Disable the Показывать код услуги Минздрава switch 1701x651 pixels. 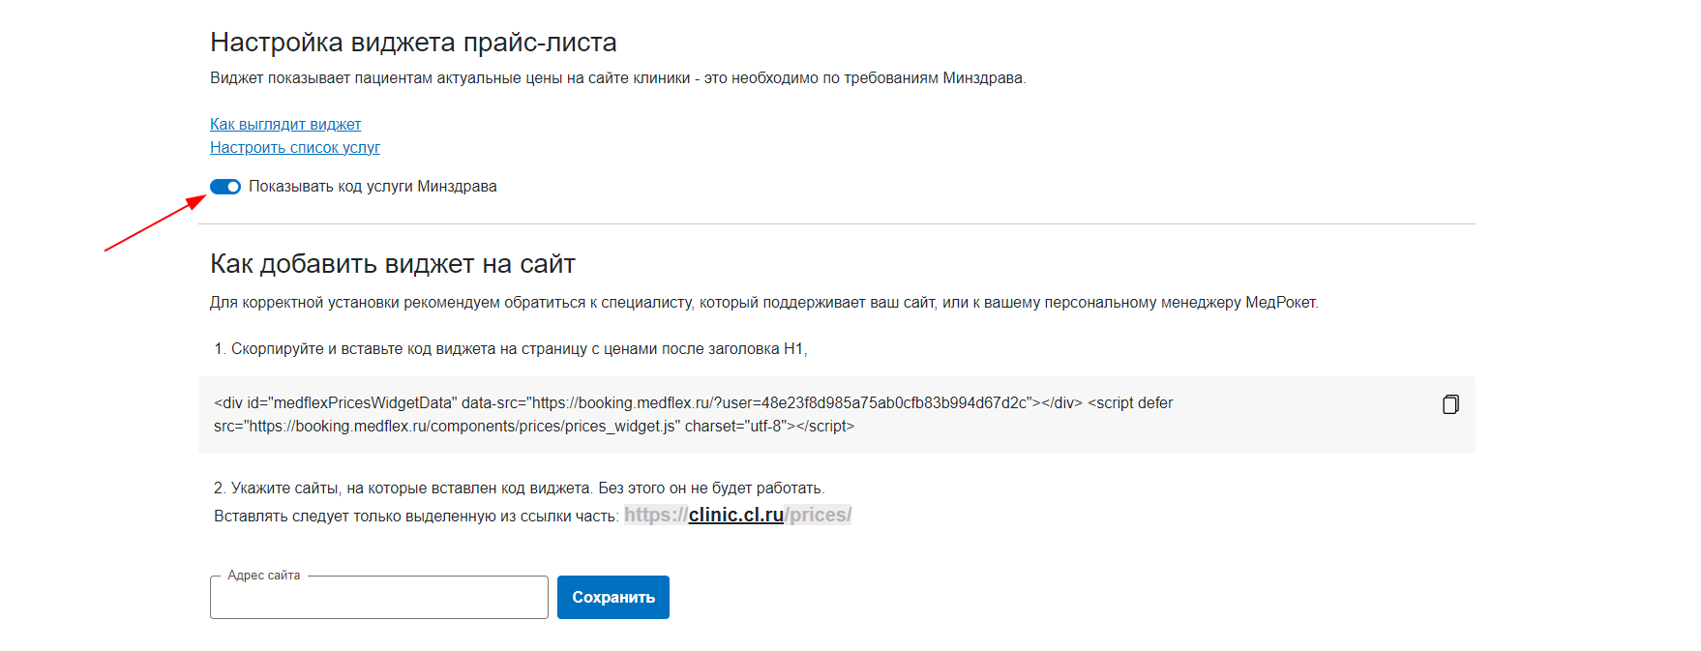[x=225, y=187]
